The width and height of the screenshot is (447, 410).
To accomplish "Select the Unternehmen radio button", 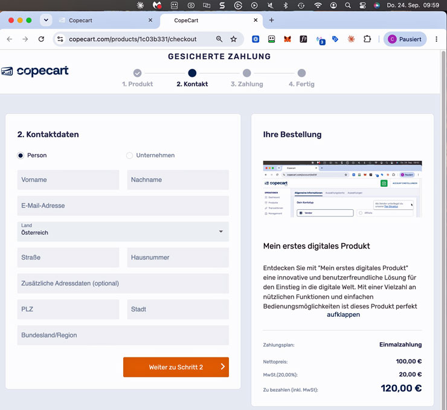I will point(129,155).
